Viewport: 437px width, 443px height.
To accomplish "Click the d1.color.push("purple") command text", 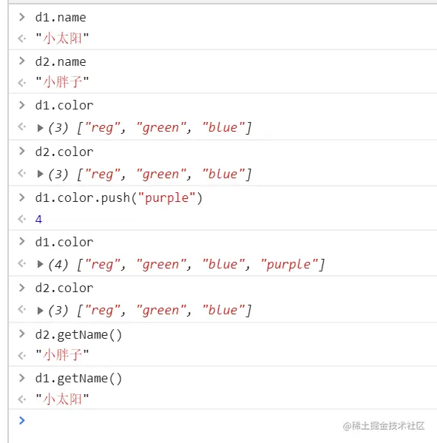I will pyautogui.click(x=118, y=198).
